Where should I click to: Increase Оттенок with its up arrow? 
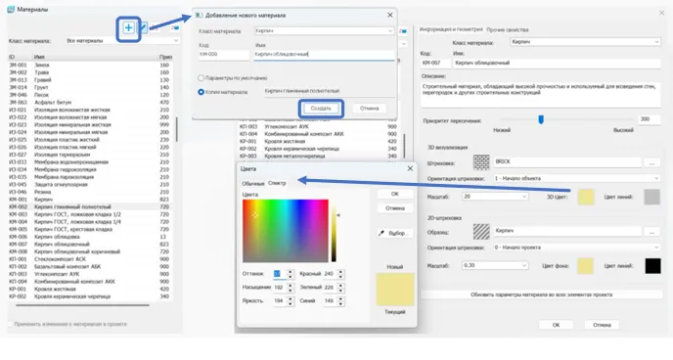pyautogui.click(x=291, y=272)
